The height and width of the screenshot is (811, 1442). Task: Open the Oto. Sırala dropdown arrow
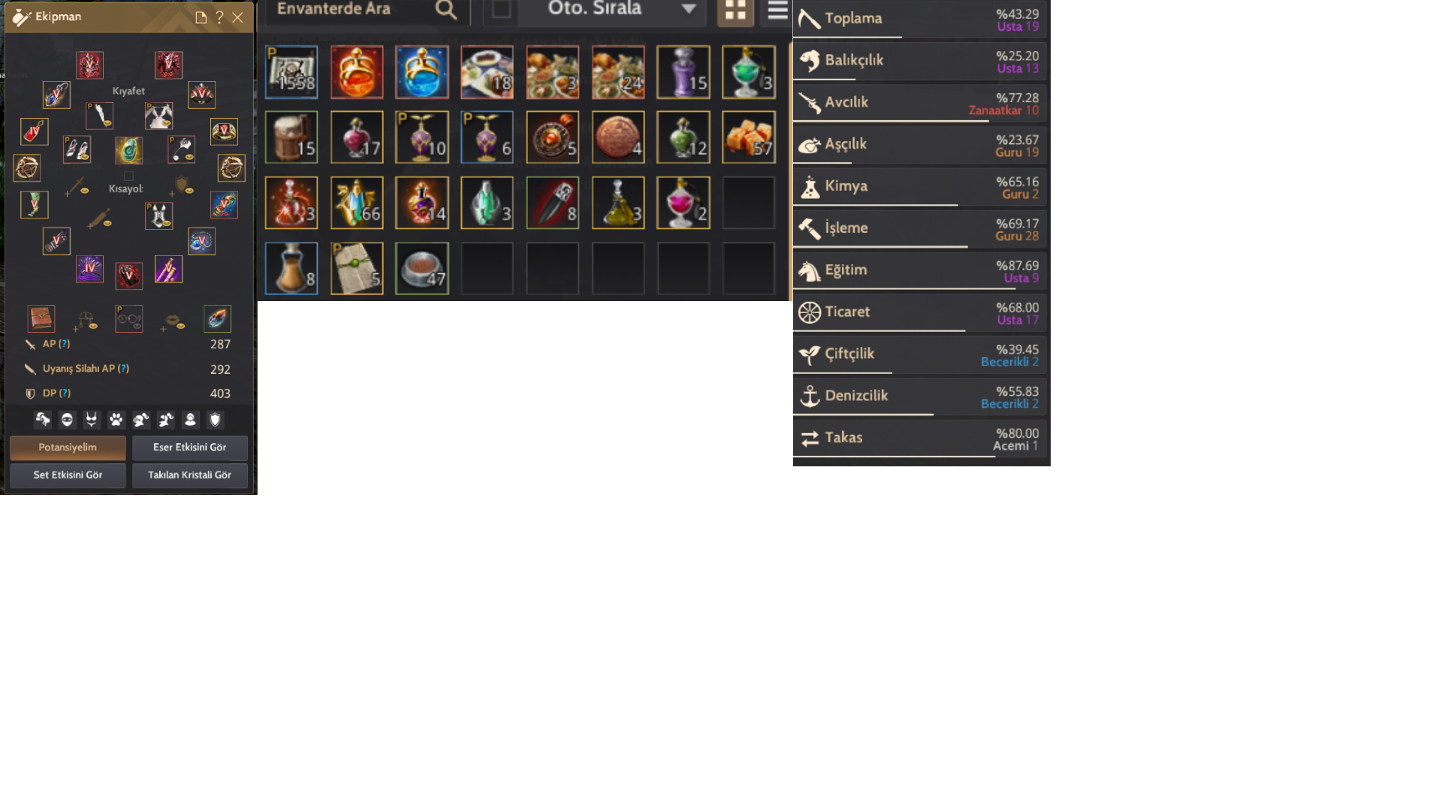click(688, 10)
